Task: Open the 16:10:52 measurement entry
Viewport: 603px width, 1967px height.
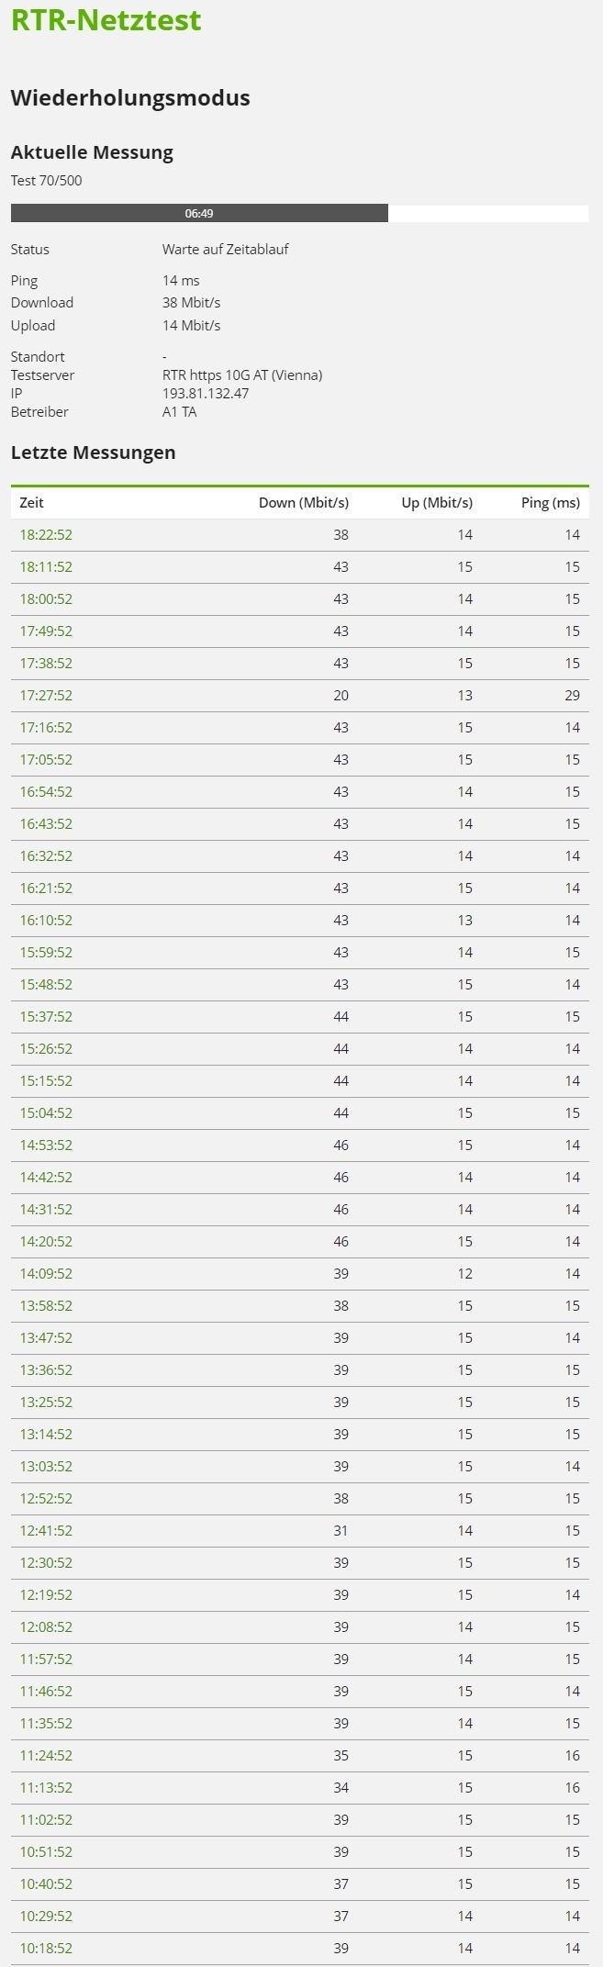Action: coord(46,921)
